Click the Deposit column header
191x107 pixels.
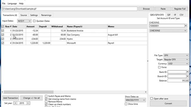point(44,26)
